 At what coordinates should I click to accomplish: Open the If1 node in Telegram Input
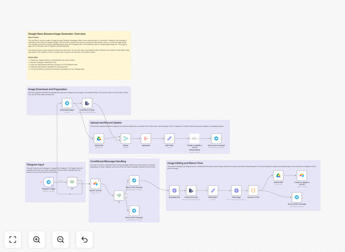coord(72,182)
